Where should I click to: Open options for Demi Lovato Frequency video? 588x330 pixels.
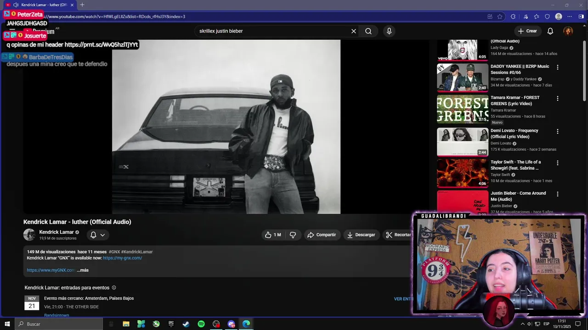[558, 131]
